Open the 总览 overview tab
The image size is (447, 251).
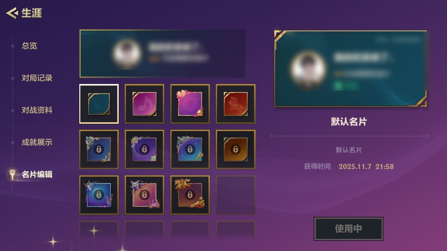[x=29, y=46]
